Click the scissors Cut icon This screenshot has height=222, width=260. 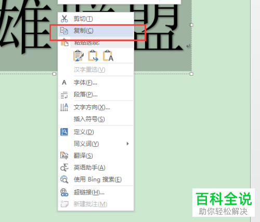[64, 19]
